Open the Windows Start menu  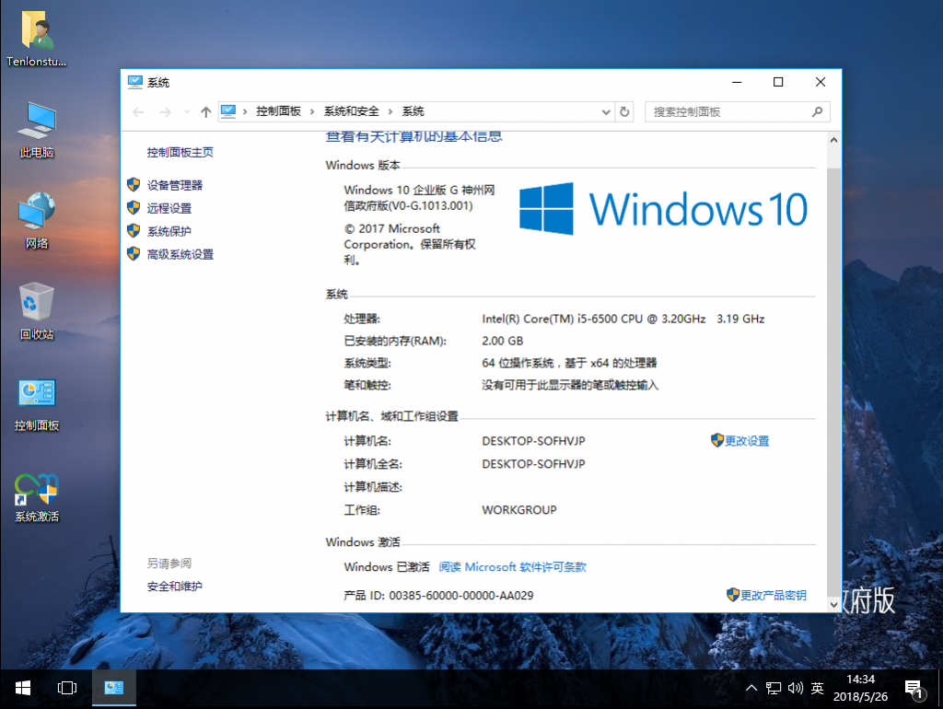(21, 688)
